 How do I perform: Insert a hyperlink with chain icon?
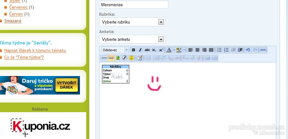point(111,58)
